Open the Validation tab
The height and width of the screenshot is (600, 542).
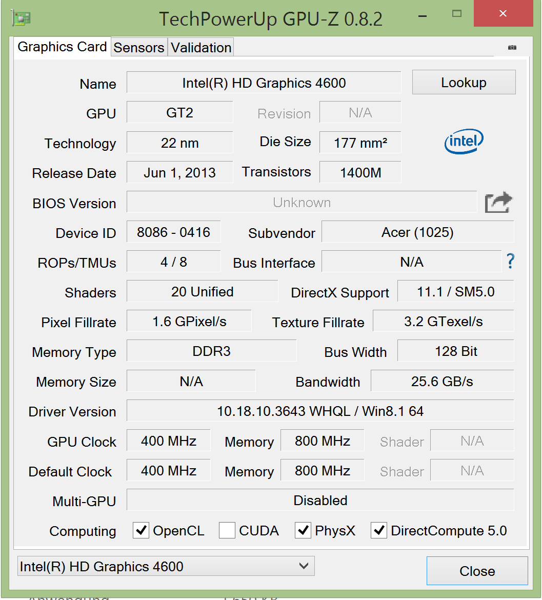click(201, 48)
